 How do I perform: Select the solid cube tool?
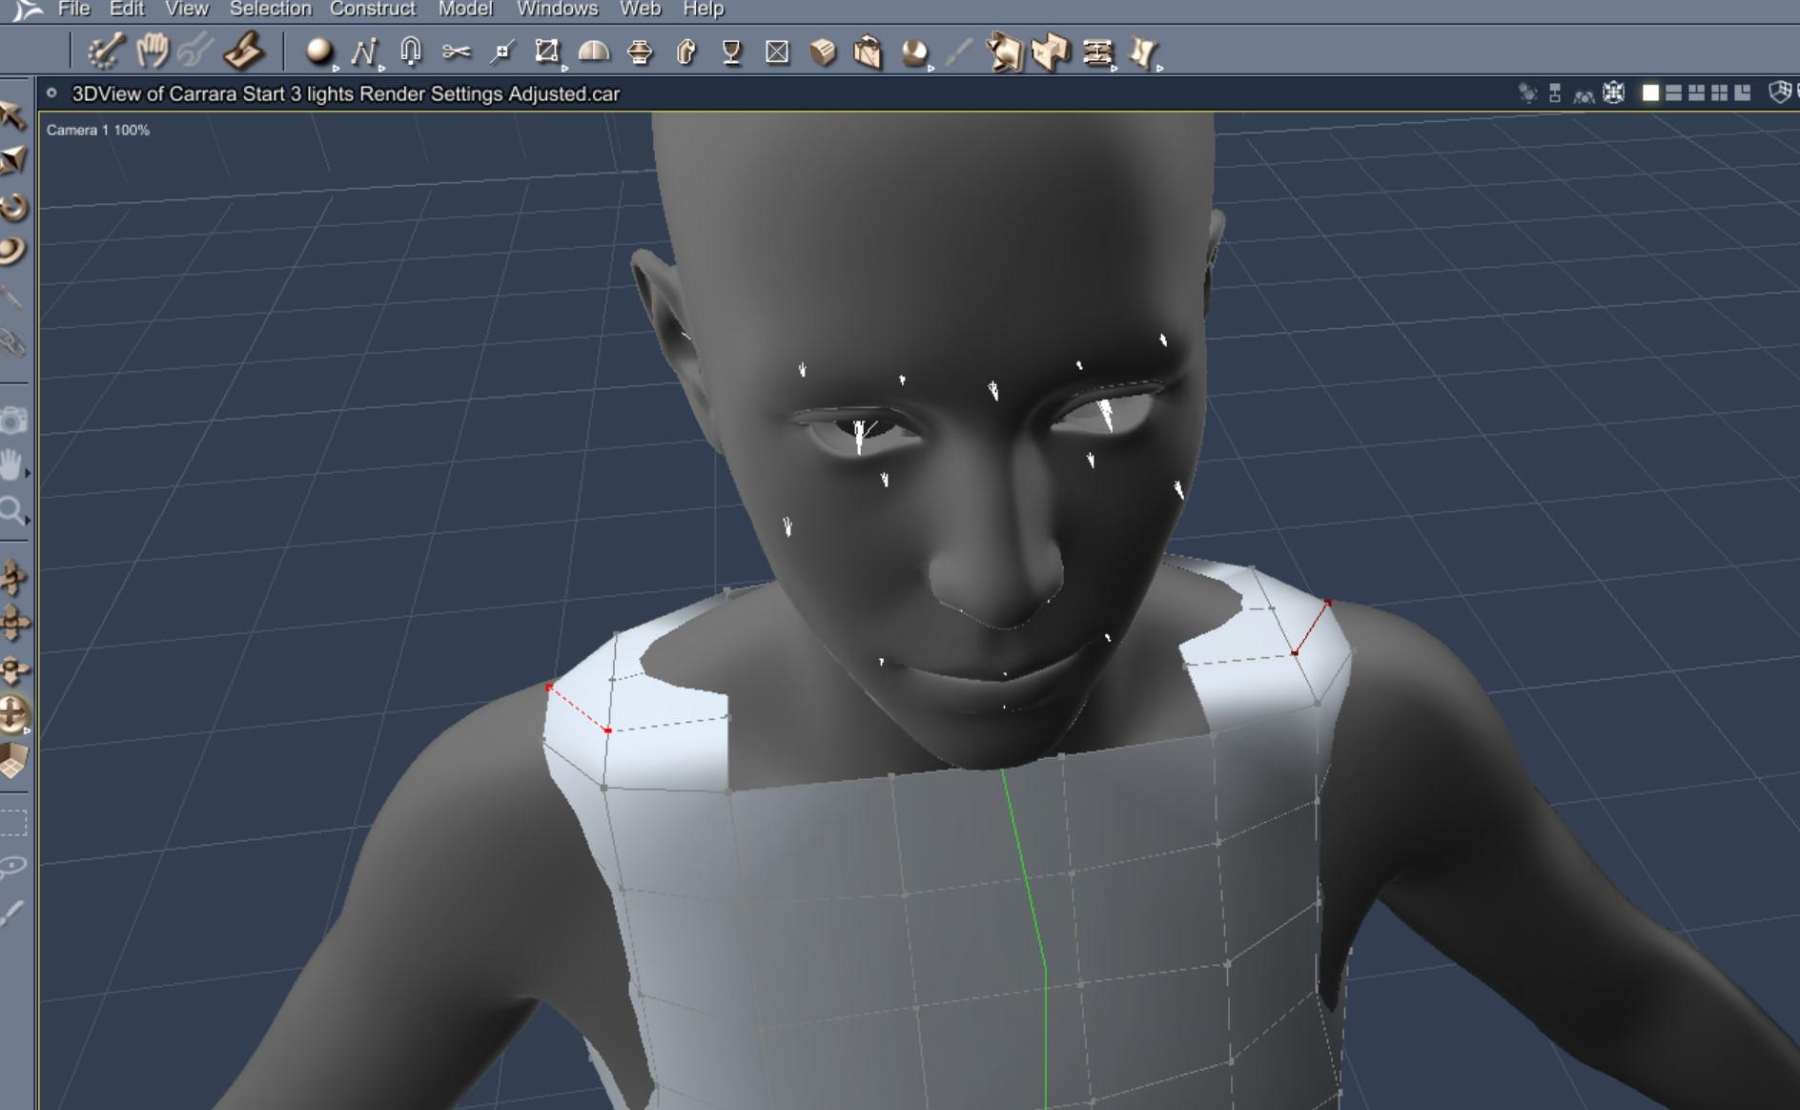[823, 51]
